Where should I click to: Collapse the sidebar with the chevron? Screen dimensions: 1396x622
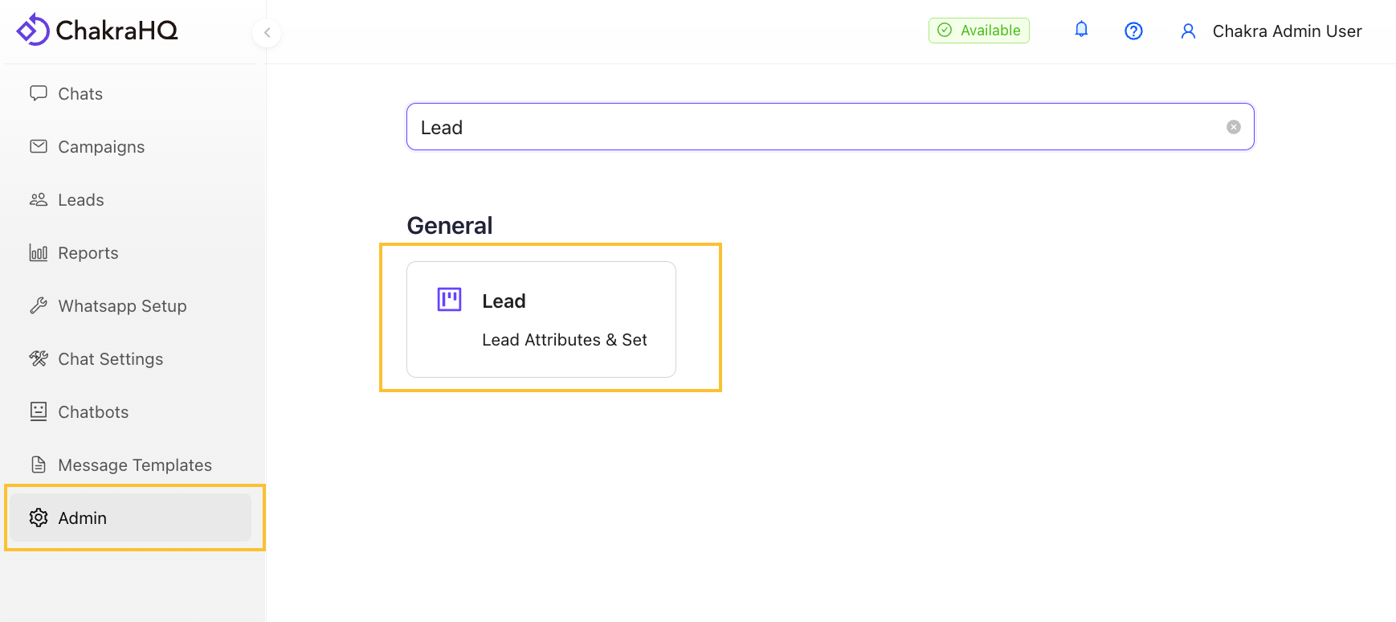(266, 33)
